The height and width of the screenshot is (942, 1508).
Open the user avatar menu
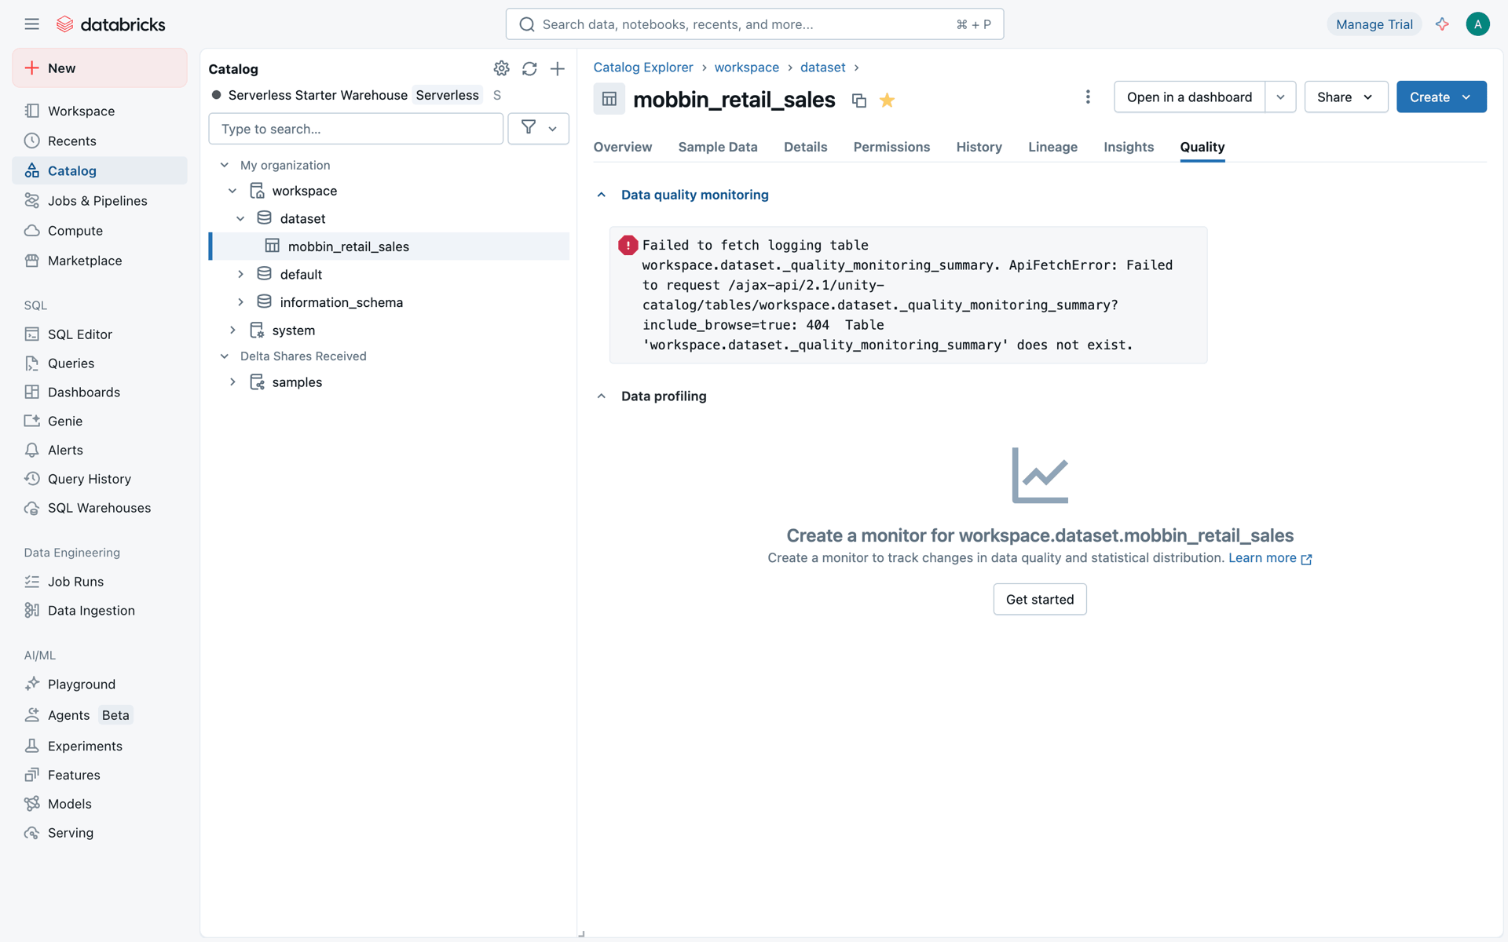coord(1477,24)
